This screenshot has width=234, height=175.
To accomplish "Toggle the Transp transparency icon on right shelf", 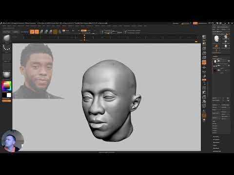I will tap(204, 111).
